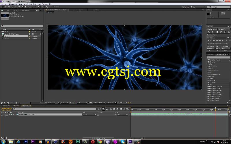This screenshot has width=231, height=144.
Task: Jump to last frame in Preview panel
Action: [x=220, y=40]
